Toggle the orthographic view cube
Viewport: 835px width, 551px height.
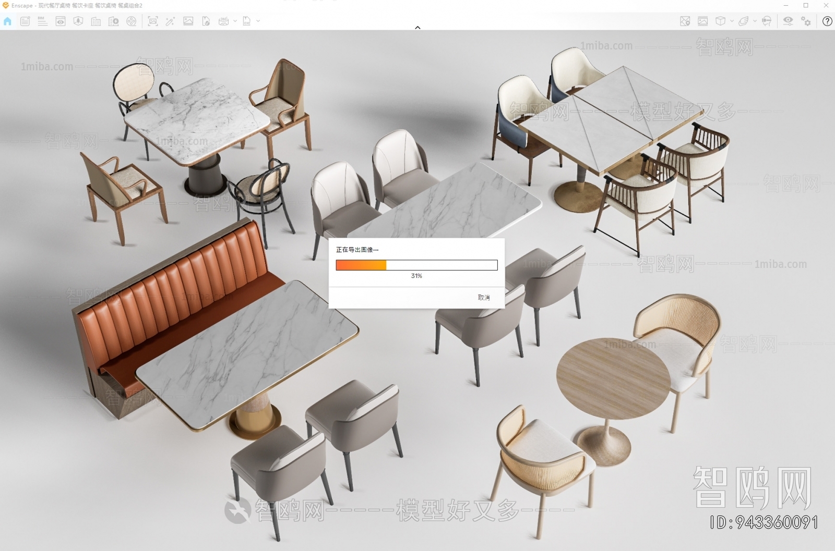(720, 21)
